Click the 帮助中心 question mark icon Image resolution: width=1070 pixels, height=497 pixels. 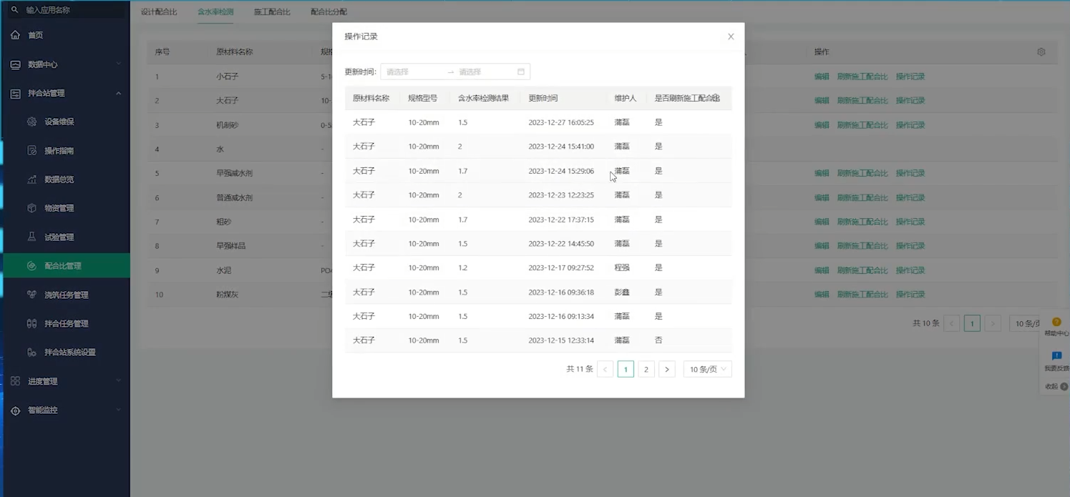coord(1056,322)
